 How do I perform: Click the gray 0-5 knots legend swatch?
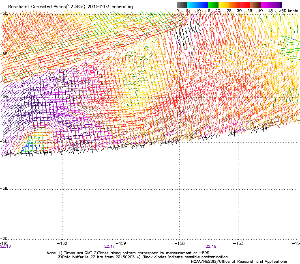pyautogui.click(x=182, y=5)
